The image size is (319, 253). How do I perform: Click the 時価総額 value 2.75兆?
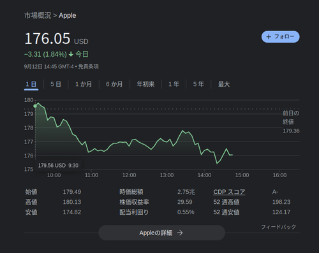pyautogui.click(x=186, y=192)
